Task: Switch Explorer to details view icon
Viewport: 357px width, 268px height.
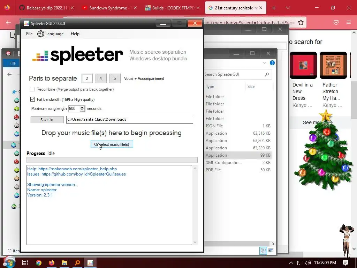Action: 264,251
